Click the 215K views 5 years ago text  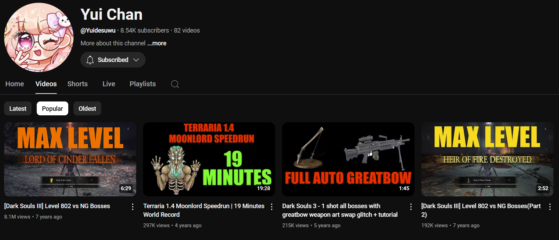[311, 225]
